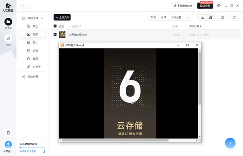
Task: Open the sort options icon
Action: click(222, 17)
